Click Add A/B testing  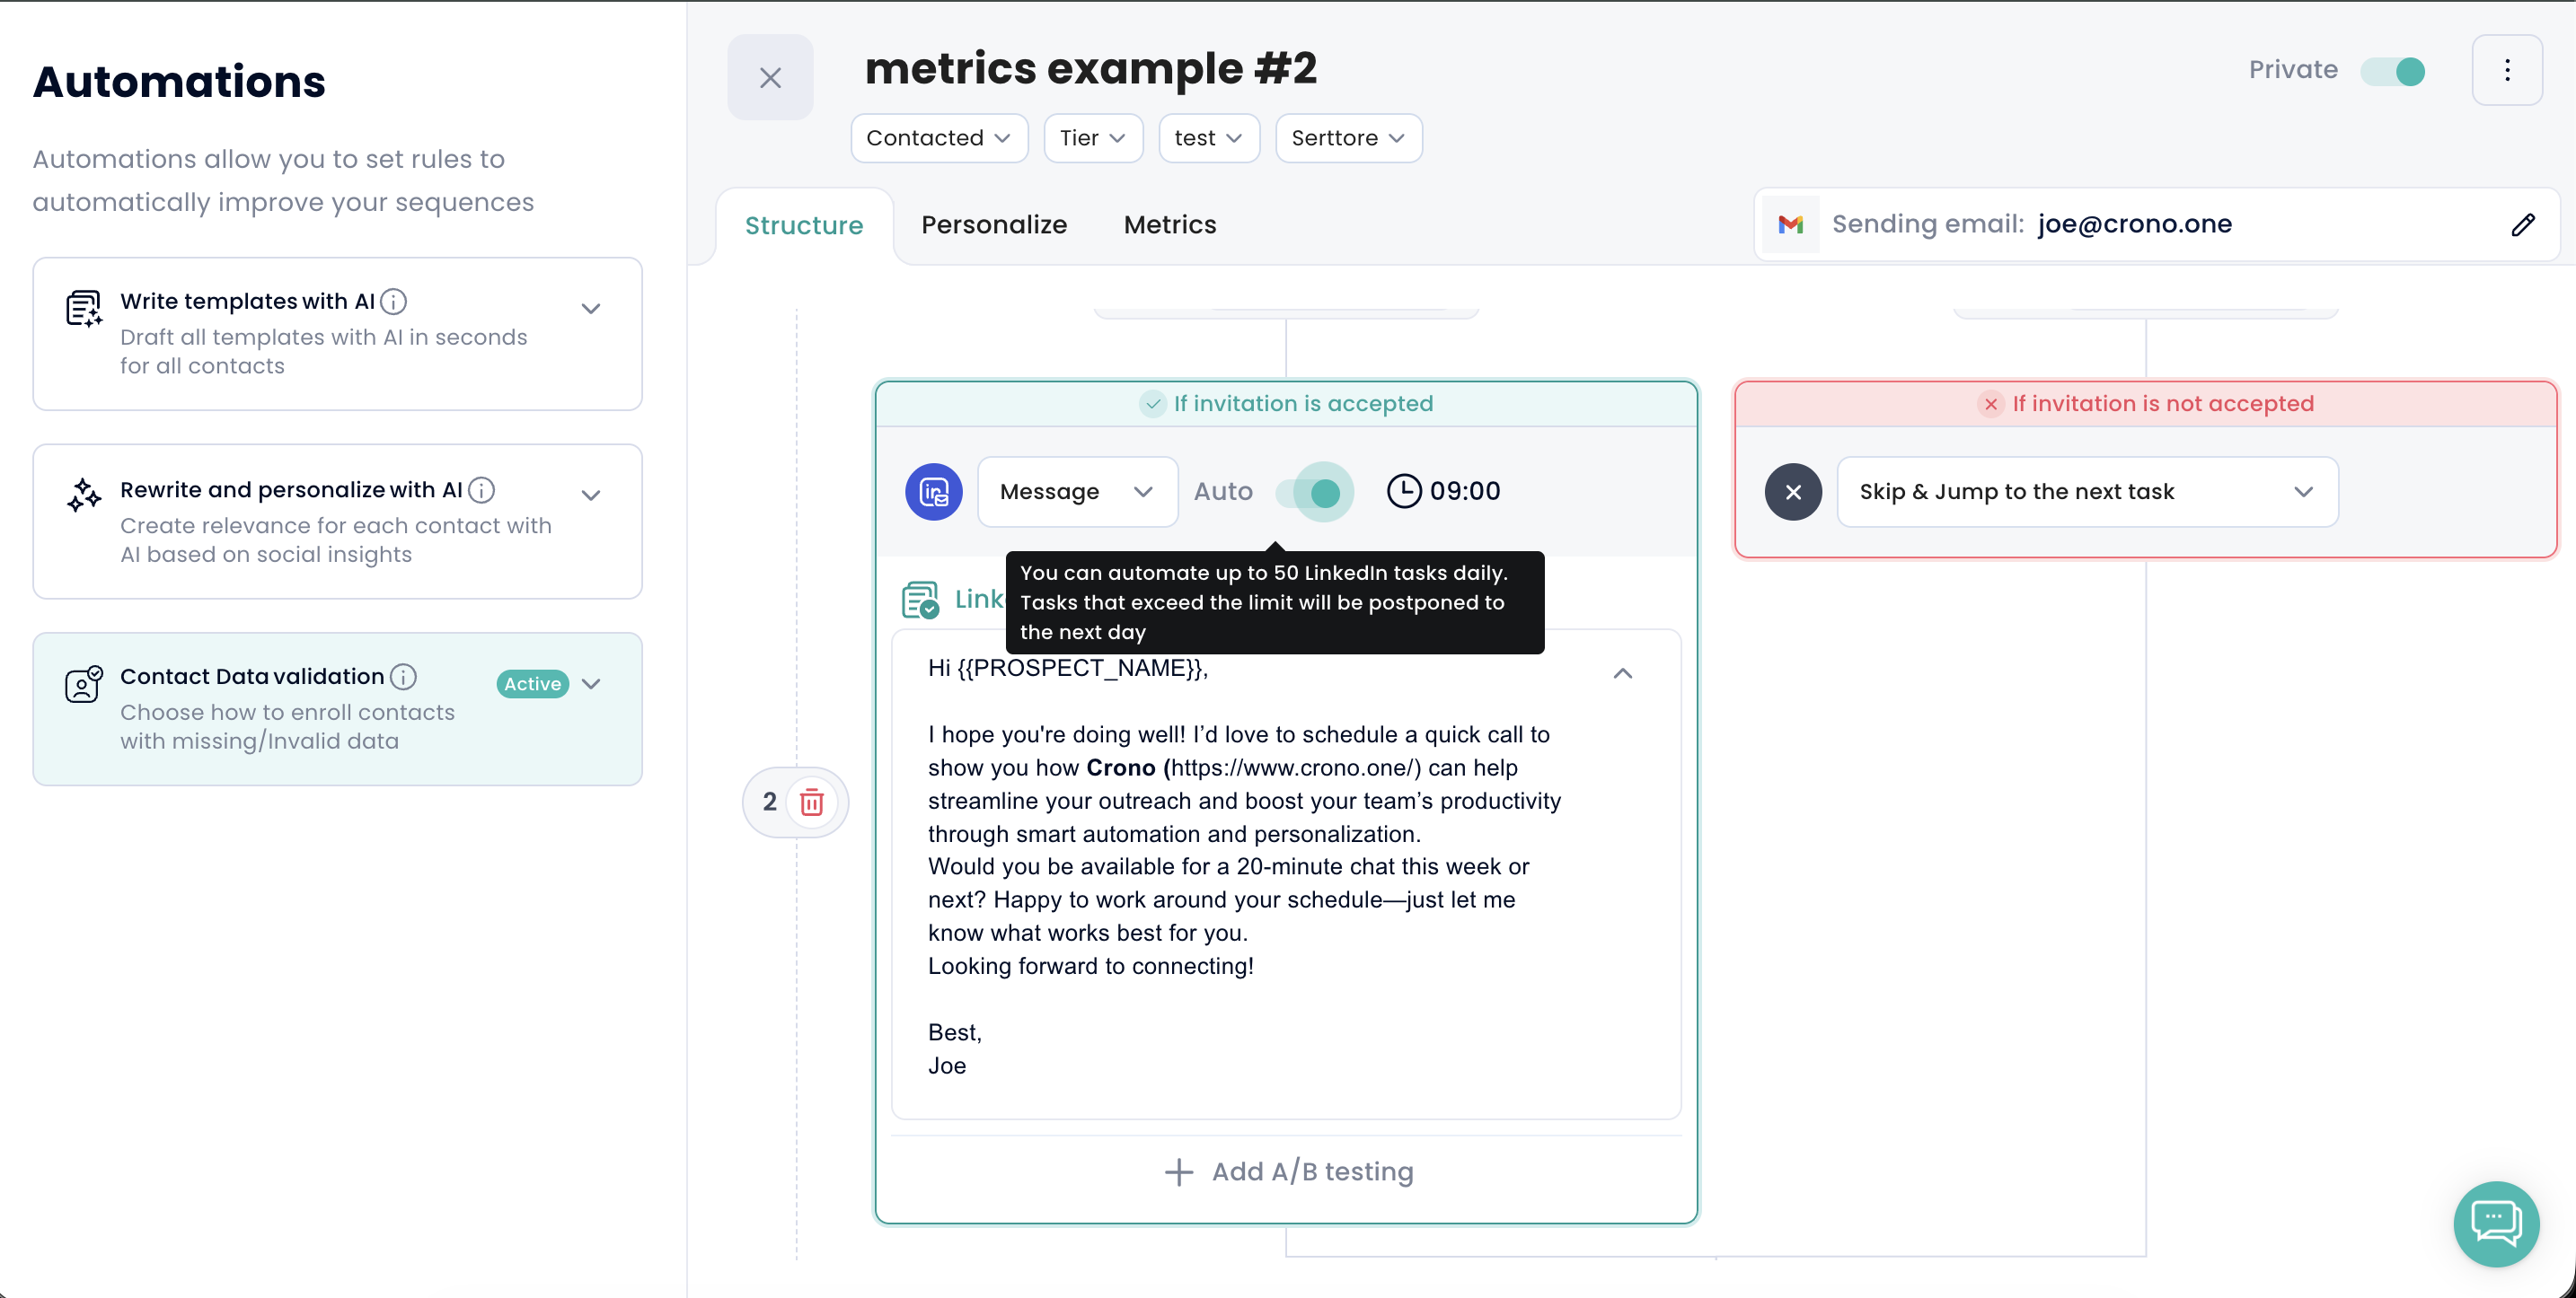1289,1171
